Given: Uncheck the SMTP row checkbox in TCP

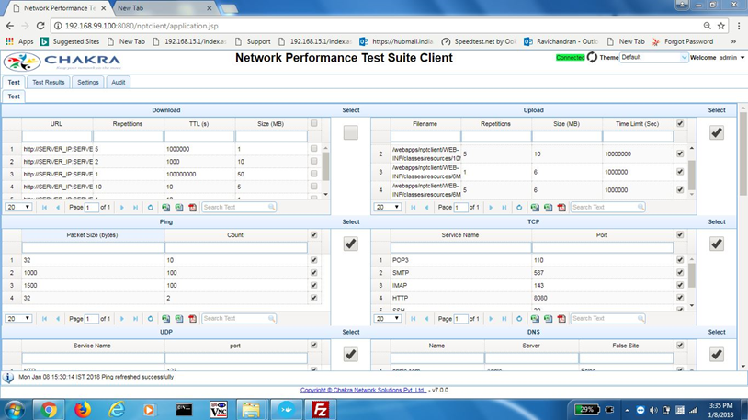Looking at the screenshot, I should click(680, 272).
